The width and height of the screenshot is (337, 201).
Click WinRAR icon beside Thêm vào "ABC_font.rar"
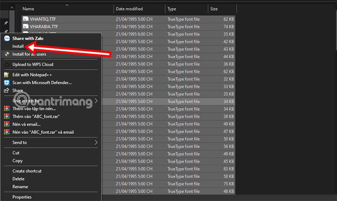[x=7, y=117]
